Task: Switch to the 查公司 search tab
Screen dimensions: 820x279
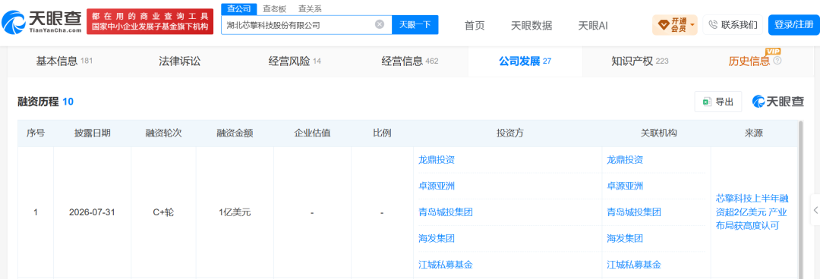Action: (x=239, y=9)
